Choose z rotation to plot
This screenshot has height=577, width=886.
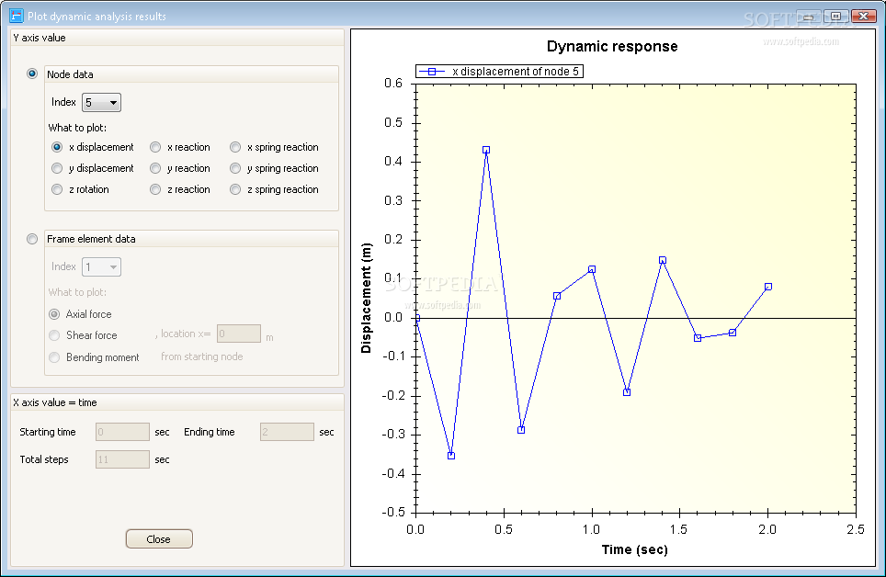[x=56, y=189]
